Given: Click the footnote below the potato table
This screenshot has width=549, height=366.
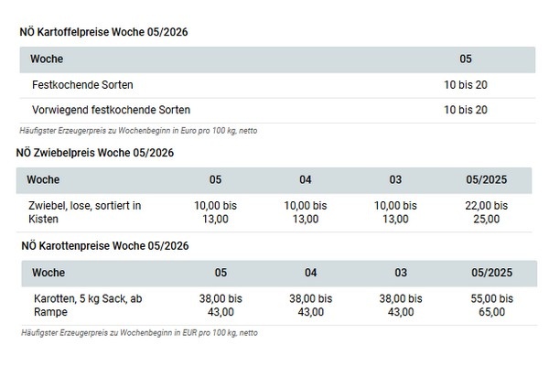Looking at the screenshot, I should click(139, 131).
